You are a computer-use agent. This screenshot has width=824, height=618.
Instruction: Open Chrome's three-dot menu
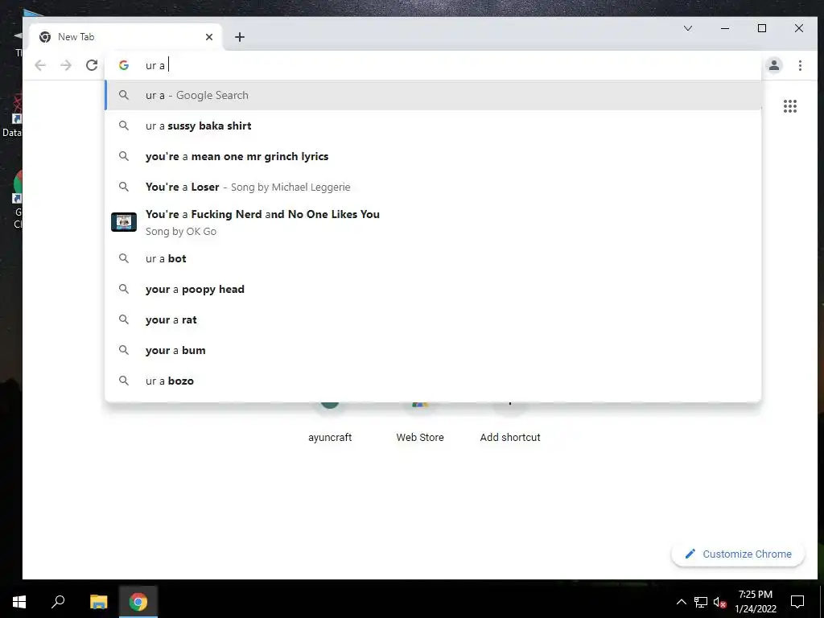tap(800, 65)
